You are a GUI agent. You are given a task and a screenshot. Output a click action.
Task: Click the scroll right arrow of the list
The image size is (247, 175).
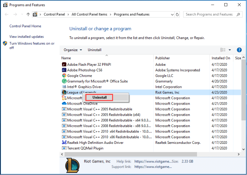point(239,154)
